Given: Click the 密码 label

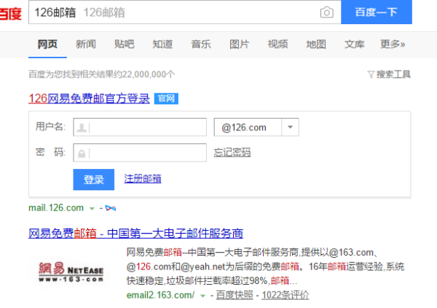Looking at the screenshot, I should 50,152.
